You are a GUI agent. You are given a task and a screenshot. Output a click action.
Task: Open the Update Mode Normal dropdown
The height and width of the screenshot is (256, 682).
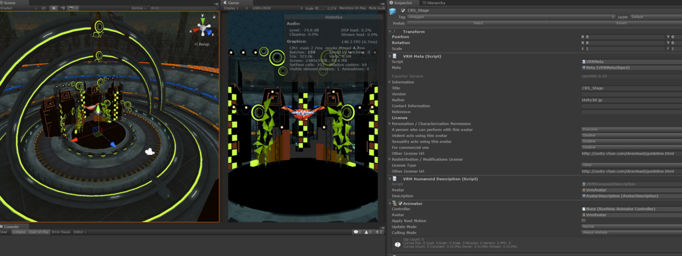[631, 227]
